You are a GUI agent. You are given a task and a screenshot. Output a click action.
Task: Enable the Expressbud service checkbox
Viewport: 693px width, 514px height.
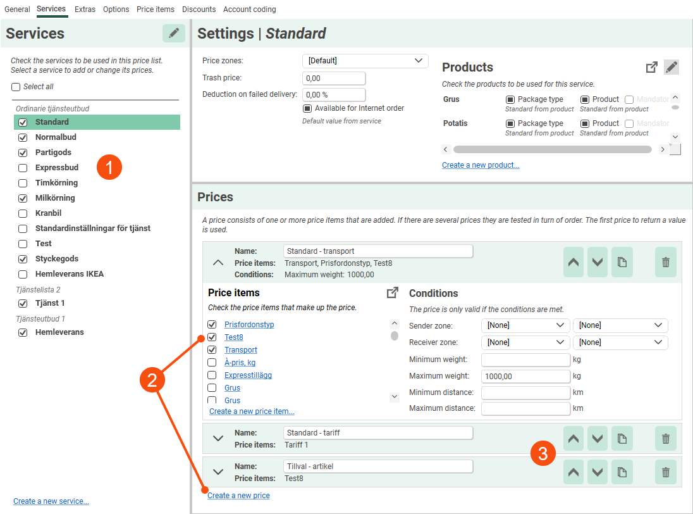pyautogui.click(x=23, y=168)
